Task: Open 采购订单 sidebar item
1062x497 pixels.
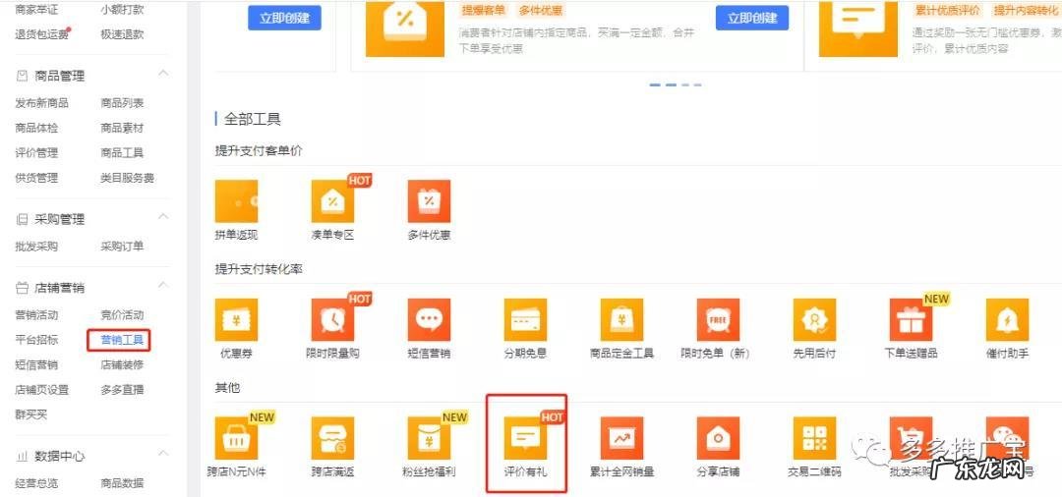Action: [122, 247]
